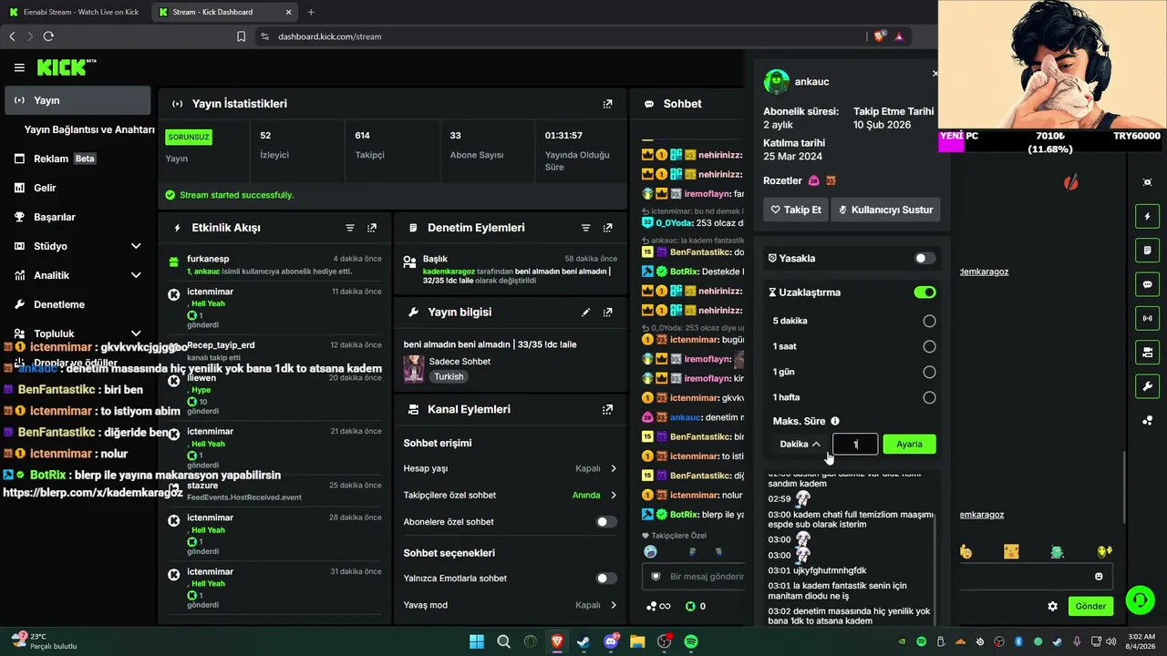Click the Turkish language tag

(448, 377)
